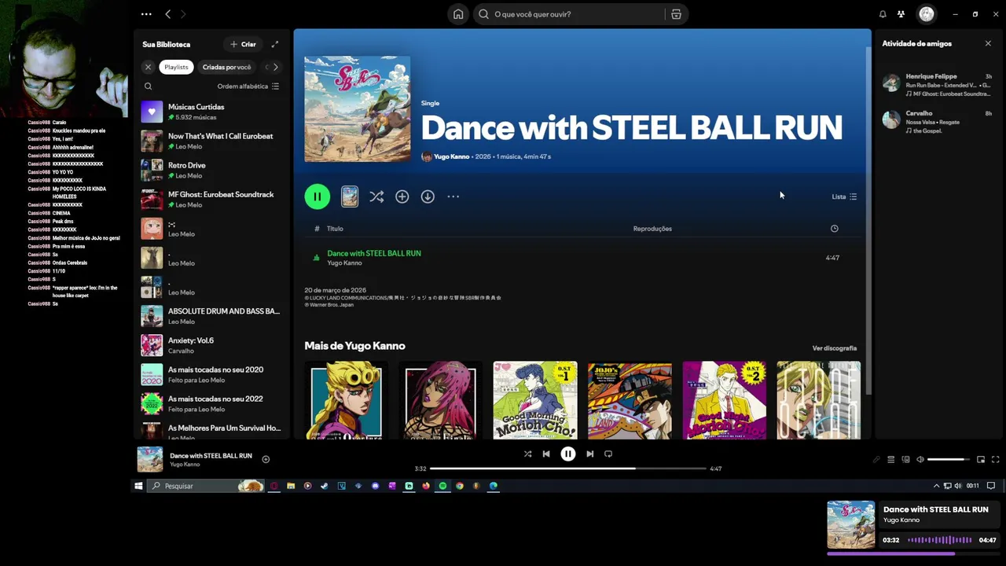1006x566 pixels.
Task: Click the duration clock column header
Action: (834, 229)
